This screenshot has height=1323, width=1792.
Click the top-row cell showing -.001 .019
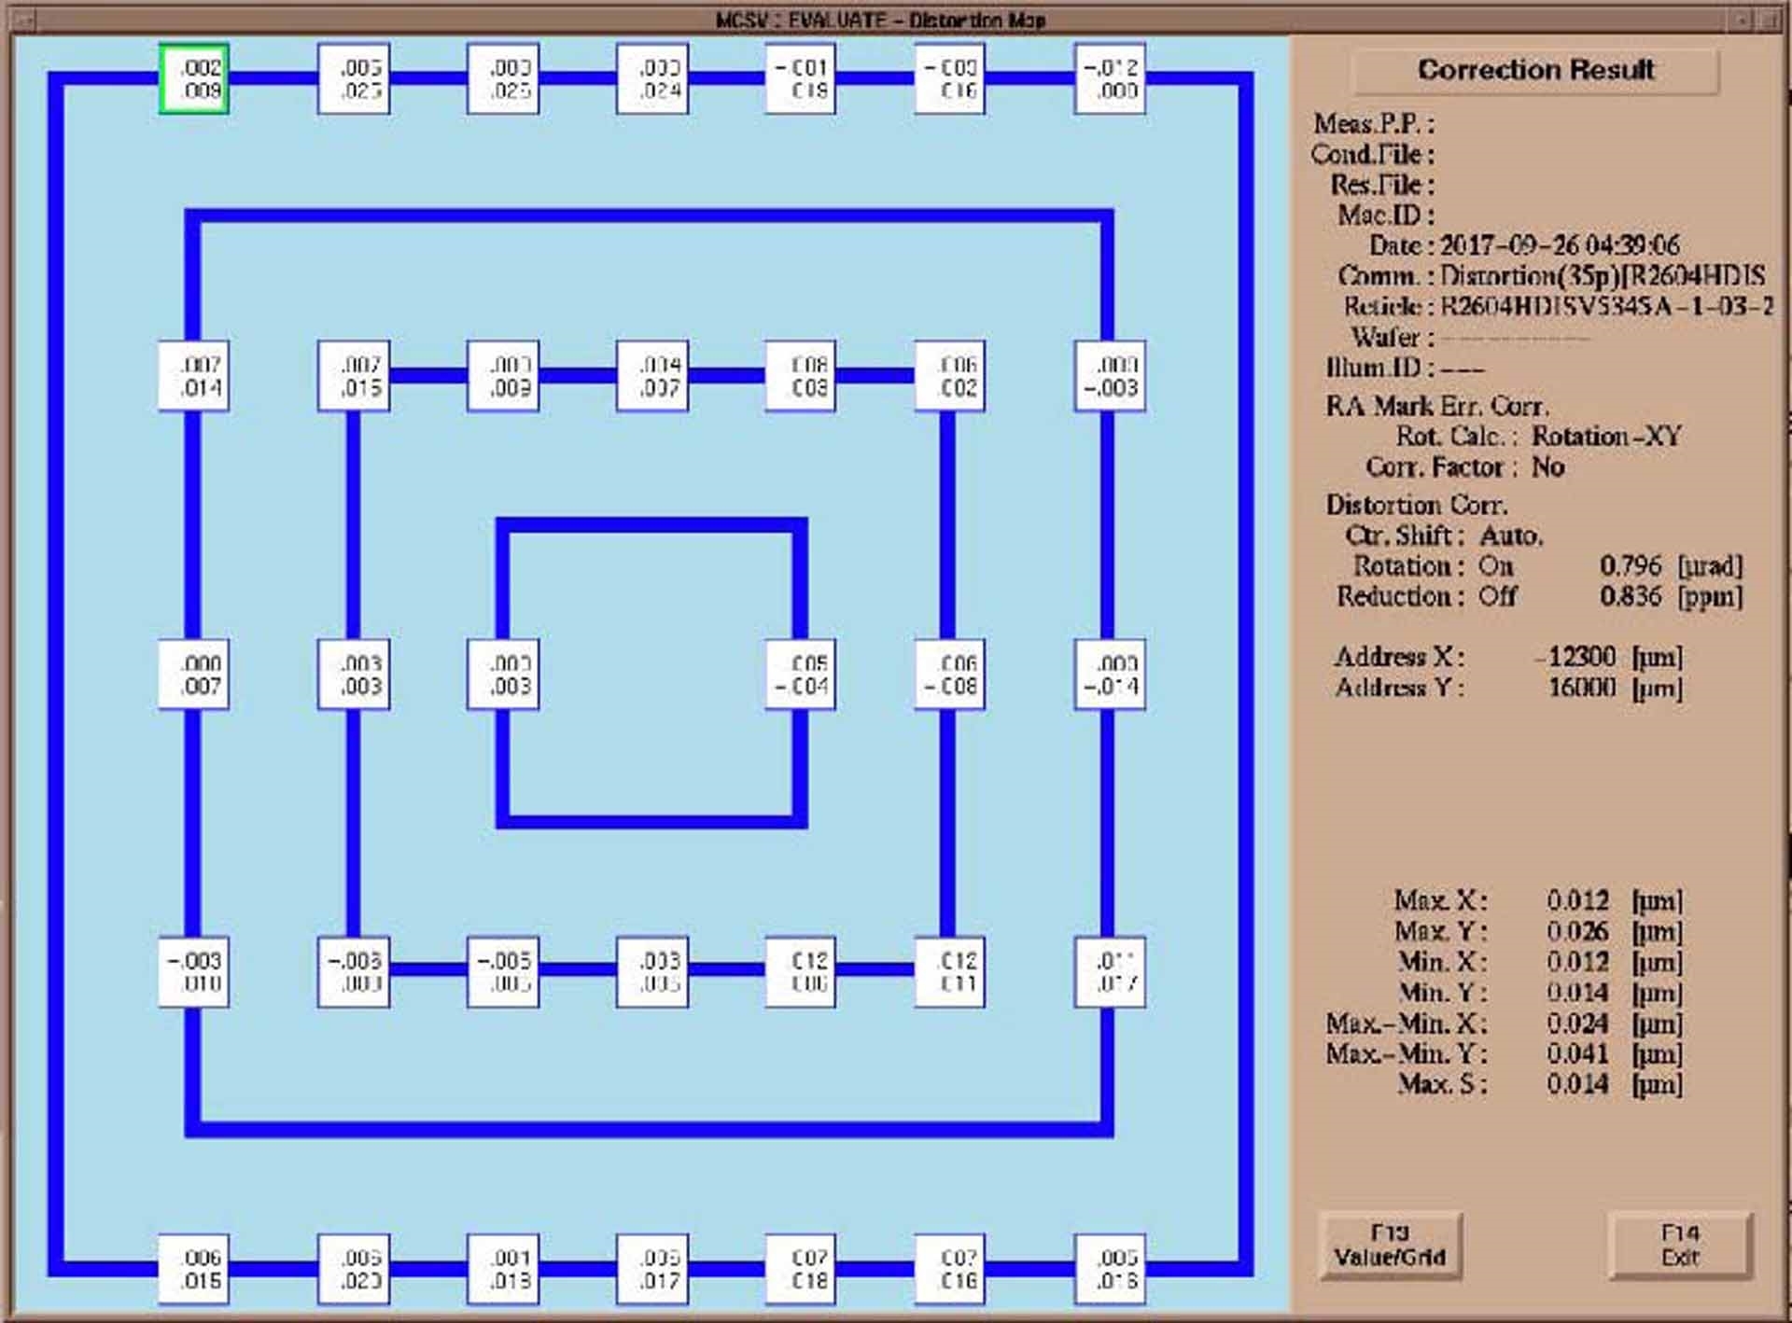(801, 79)
